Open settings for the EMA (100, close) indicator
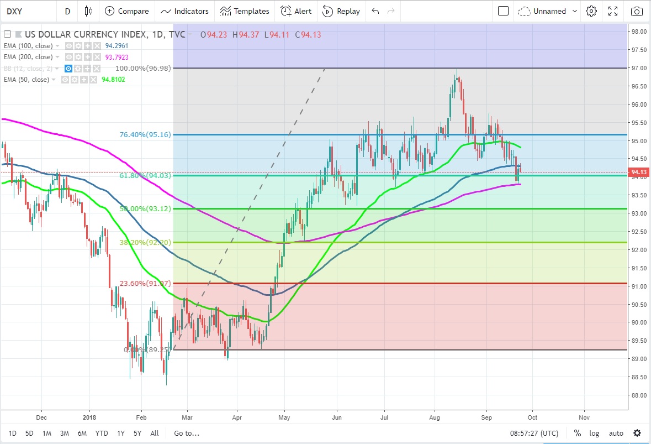Image resolution: width=651 pixels, height=444 pixels. click(x=77, y=46)
